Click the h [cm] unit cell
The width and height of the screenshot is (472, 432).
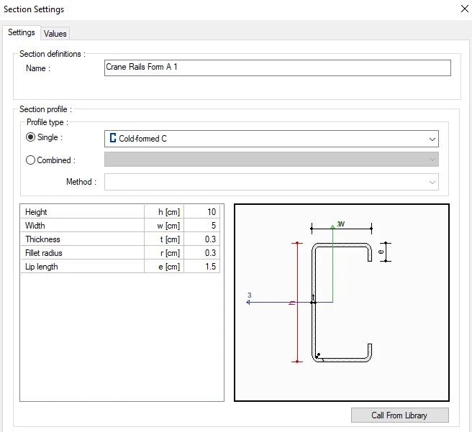coord(164,212)
